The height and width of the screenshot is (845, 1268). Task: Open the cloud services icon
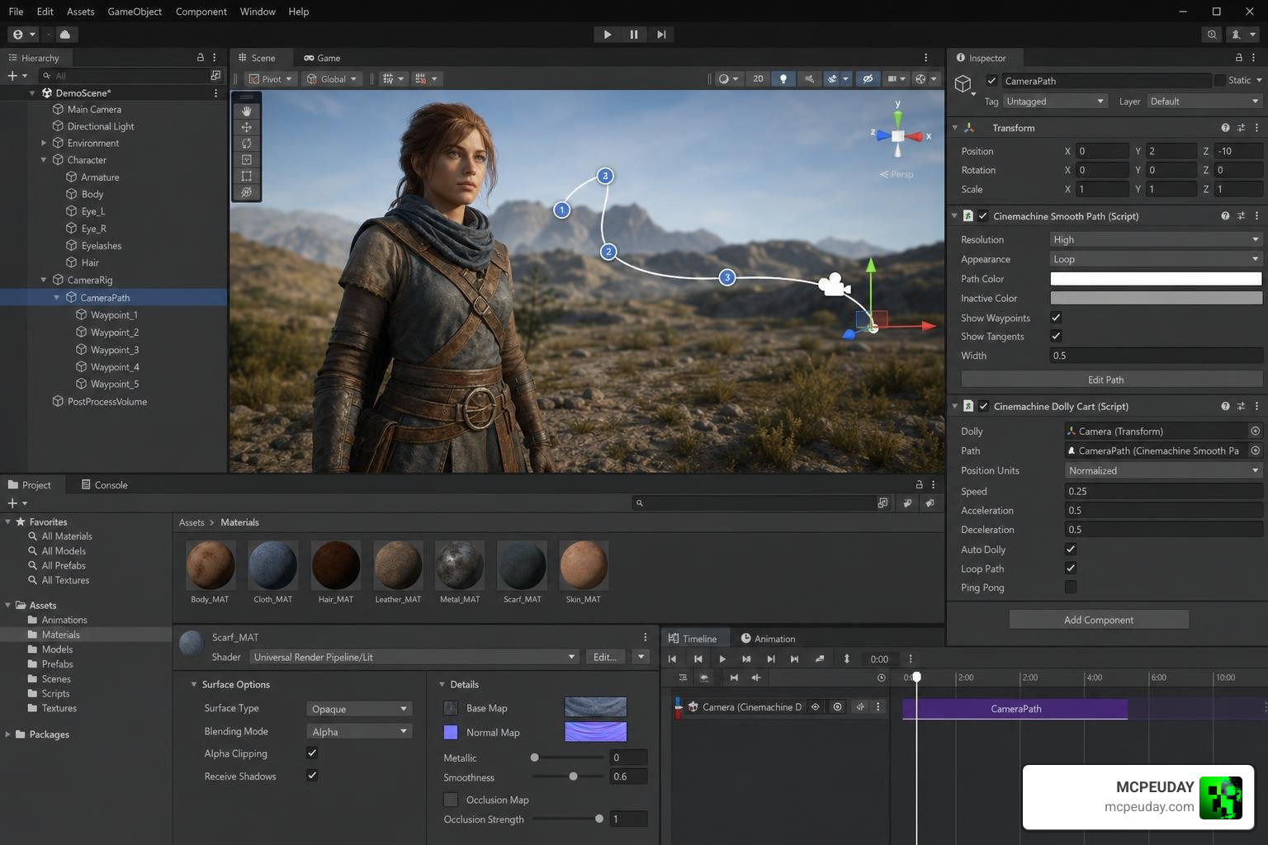(x=65, y=35)
